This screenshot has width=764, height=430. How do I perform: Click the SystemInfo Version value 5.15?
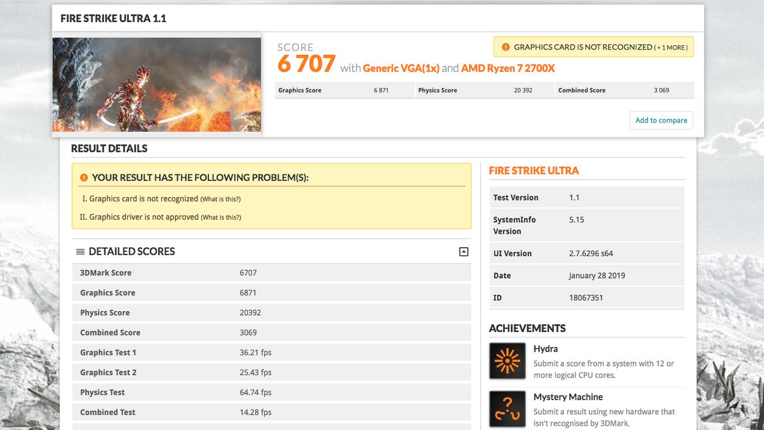[x=577, y=220]
